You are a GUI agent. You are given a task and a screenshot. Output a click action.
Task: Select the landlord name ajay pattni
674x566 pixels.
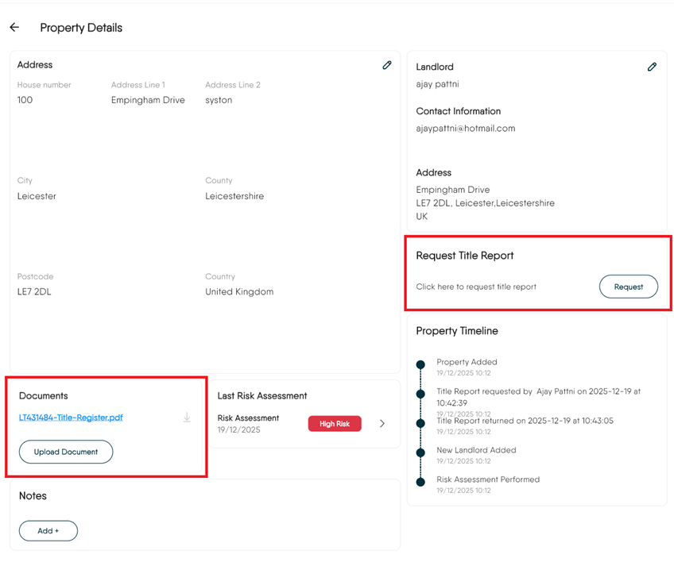pos(437,84)
